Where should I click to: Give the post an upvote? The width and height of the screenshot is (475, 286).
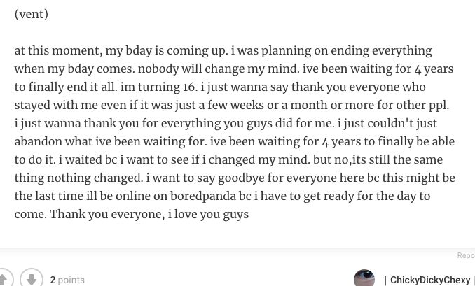point(4,278)
